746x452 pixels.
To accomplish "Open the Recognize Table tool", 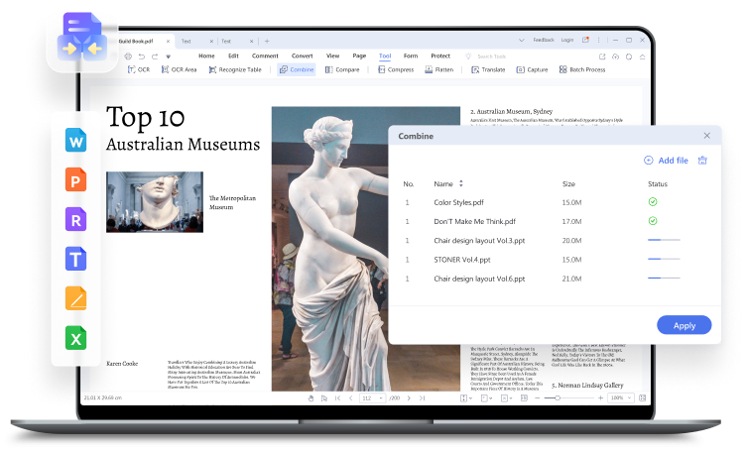I will 235,69.
